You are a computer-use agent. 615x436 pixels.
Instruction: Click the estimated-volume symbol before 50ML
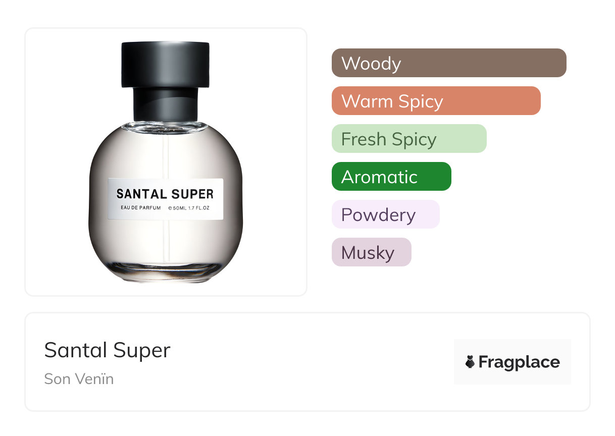(170, 208)
